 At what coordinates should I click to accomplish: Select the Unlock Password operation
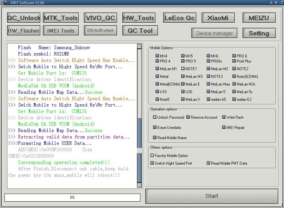[x=155, y=117]
